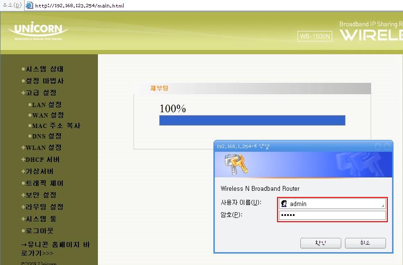Click the keys icon in login dialog
Screen dimensions: 403x265
coord(236,164)
